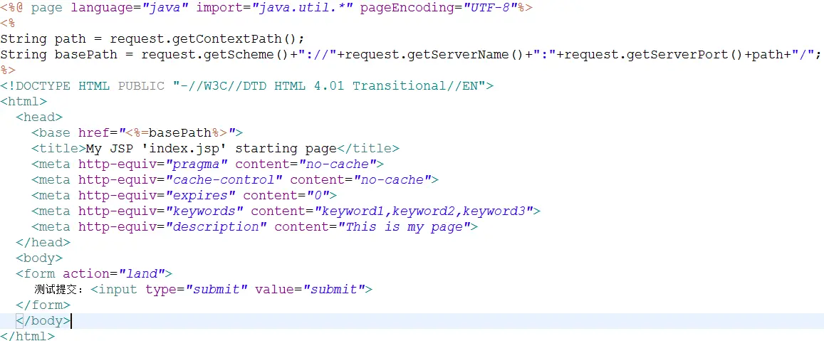Place cursor on 'String path' declaration line
The height and width of the screenshot is (341, 824).
click(x=152, y=39)
